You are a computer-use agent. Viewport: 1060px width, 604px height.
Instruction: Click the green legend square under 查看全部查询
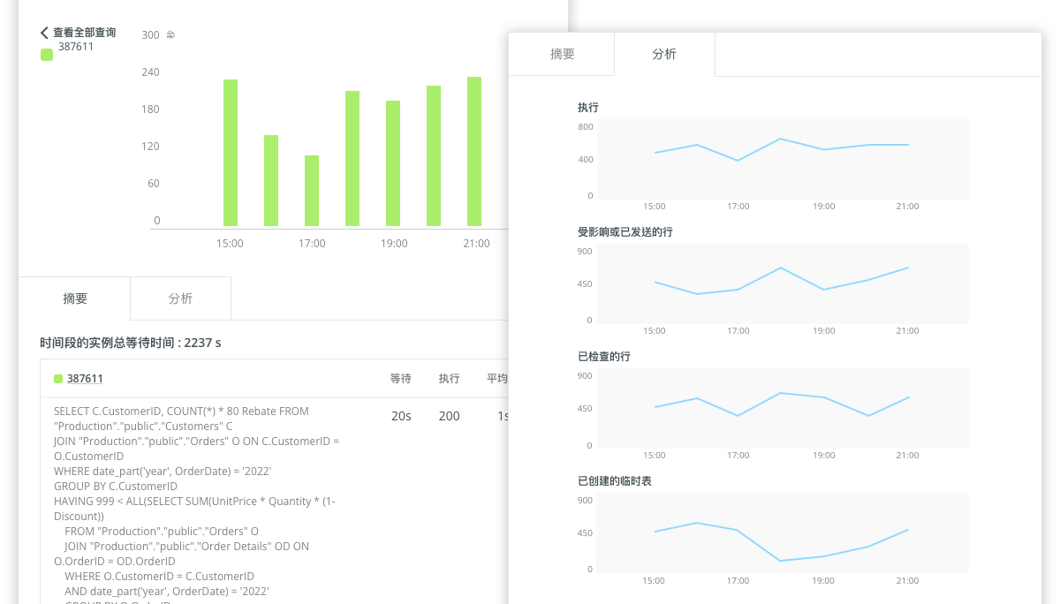46,54
